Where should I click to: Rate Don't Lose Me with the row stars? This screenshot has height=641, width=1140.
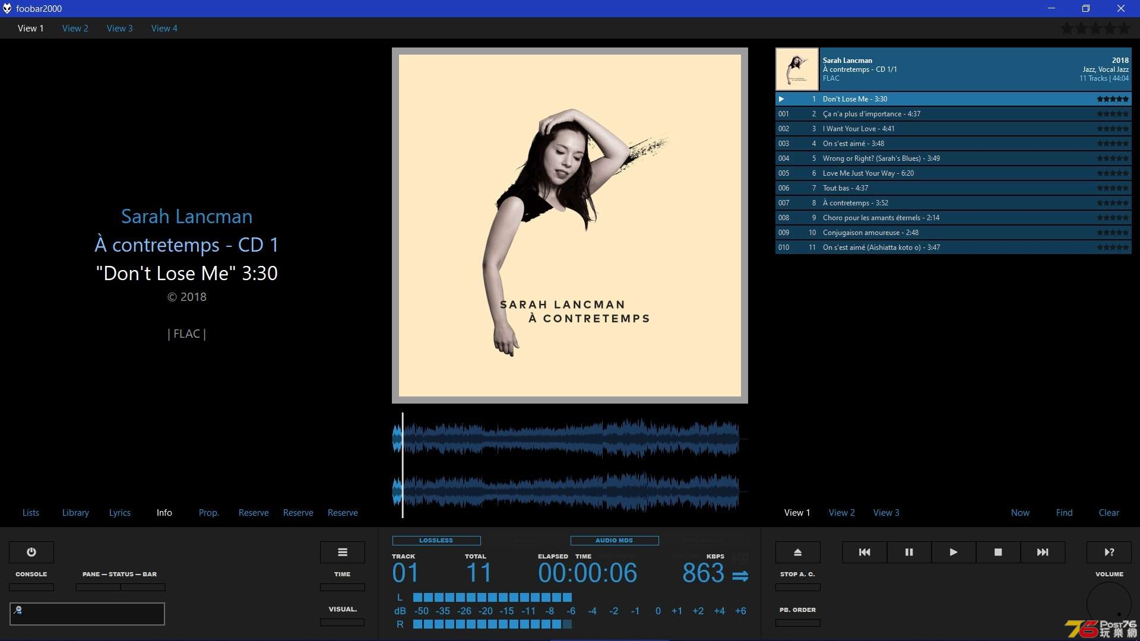coord(1113,99)
